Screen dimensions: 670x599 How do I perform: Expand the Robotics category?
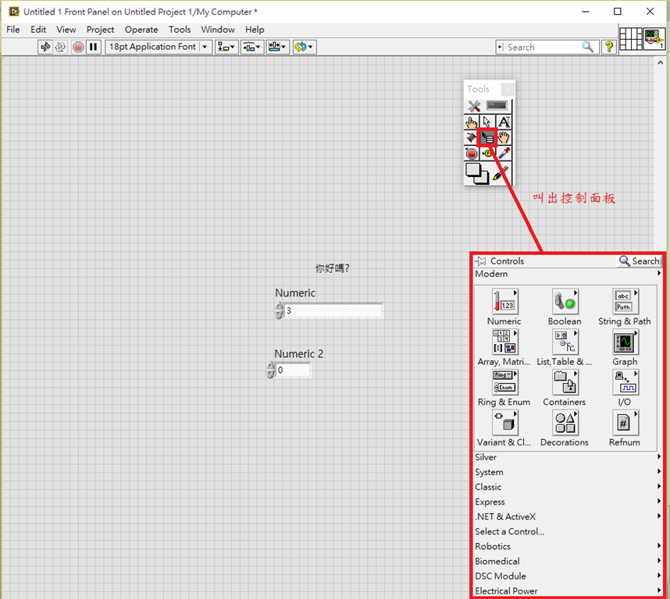[568, 546]
